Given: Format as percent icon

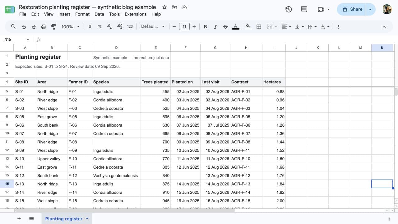Looking at the screenshot, I should [x=100, y=27].
